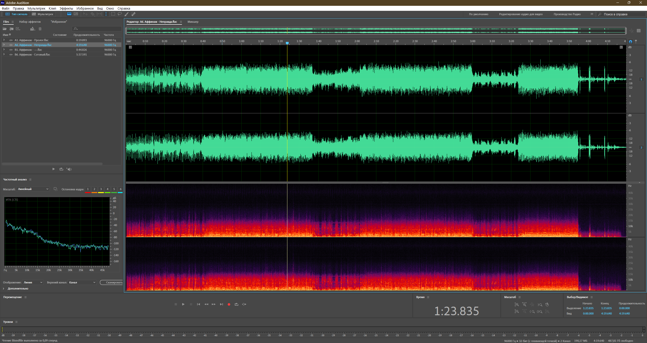The width and height of the screenshot is (647, 343).
Task: Zoom in amplitude in Масштаб panel
Action: point(517,305)
